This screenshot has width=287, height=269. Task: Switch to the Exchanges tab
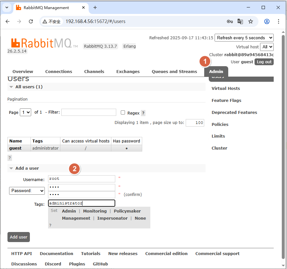point(128,71)
